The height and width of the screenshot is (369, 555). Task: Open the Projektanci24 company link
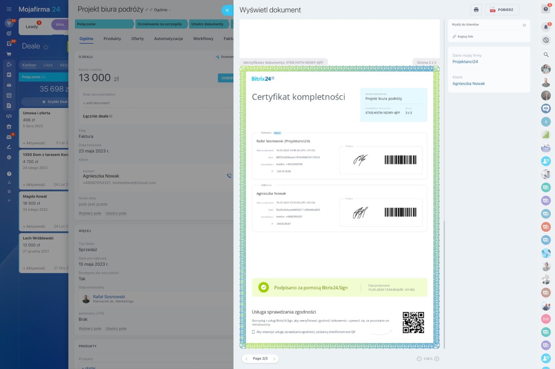pos(465,62)
